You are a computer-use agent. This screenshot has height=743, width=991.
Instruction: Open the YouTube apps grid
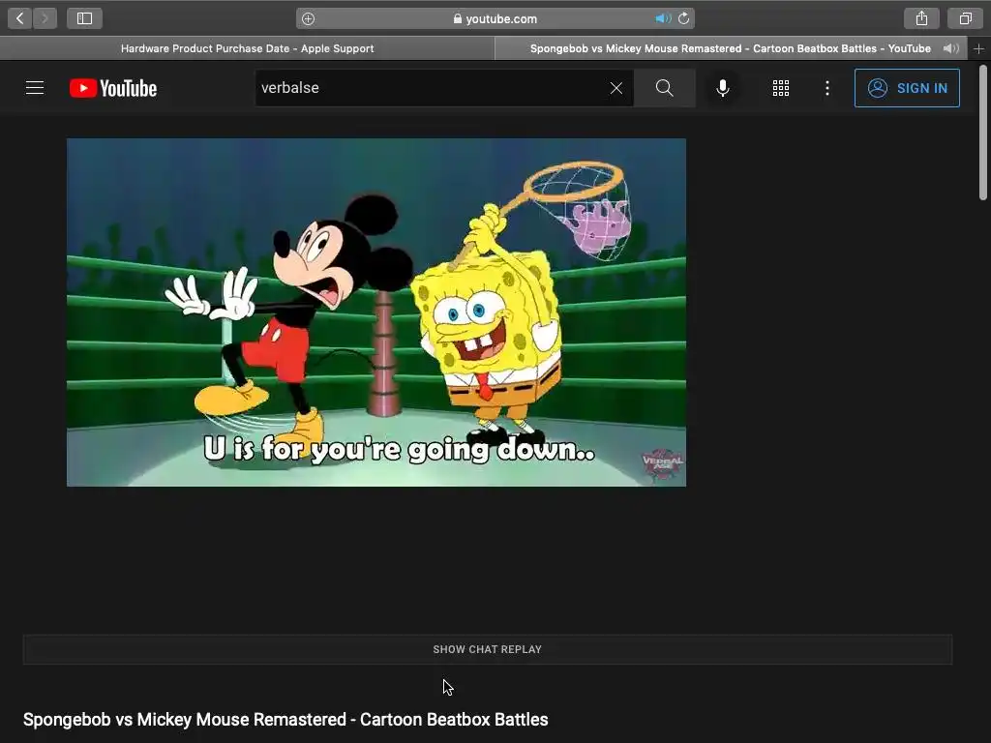tap(781, 88)
